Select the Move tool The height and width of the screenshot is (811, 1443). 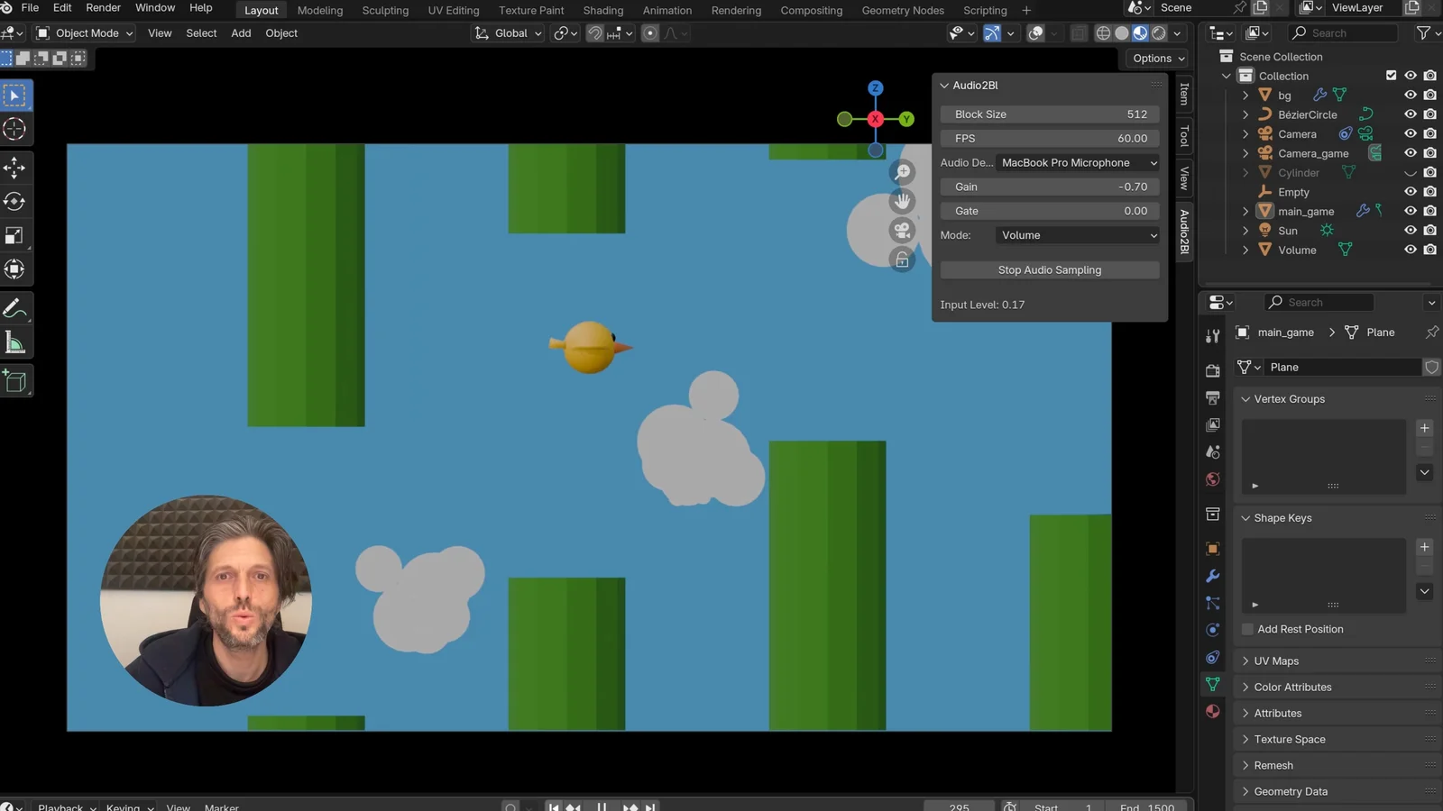point(14,168)
